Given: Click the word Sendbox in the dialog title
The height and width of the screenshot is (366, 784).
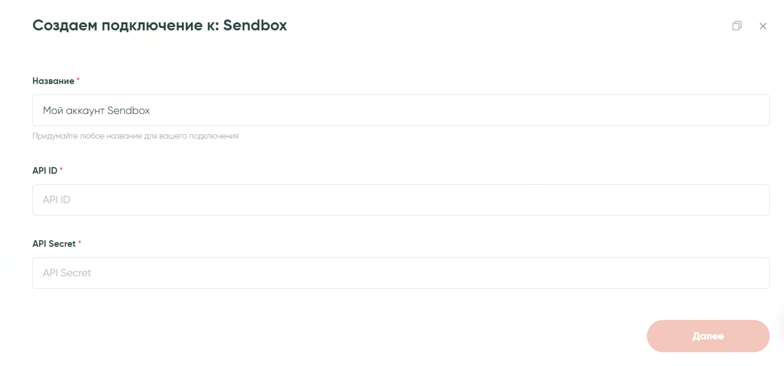Looking at the screenshot, I should click(x=255, y=25).
